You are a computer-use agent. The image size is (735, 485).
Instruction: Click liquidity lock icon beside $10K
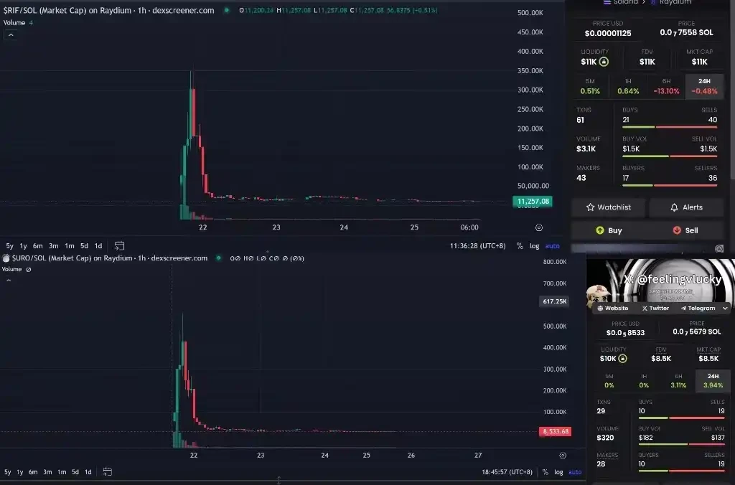point(622,359)
